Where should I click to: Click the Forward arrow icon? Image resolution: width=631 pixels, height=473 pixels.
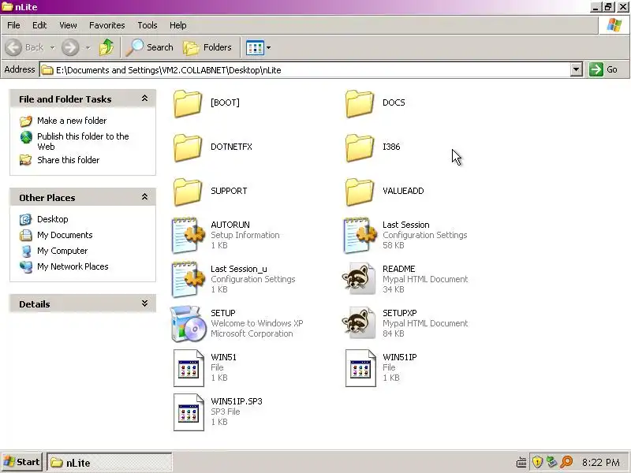pyautogui.click(x=70, y=47)
